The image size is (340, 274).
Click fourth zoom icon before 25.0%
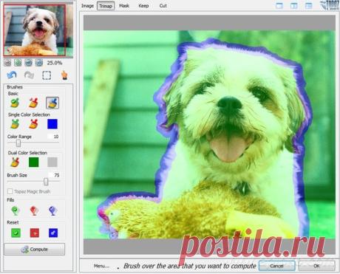(x=39, y=63)
